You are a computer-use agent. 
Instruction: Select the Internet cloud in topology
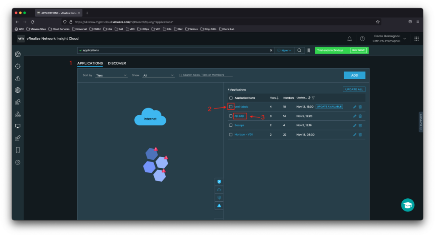[150, 117]
